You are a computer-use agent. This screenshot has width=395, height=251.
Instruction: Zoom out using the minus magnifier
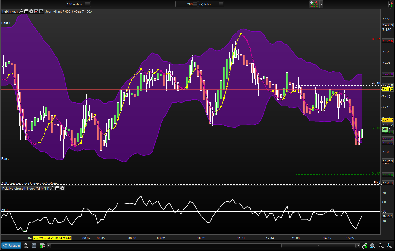point(381,245)
